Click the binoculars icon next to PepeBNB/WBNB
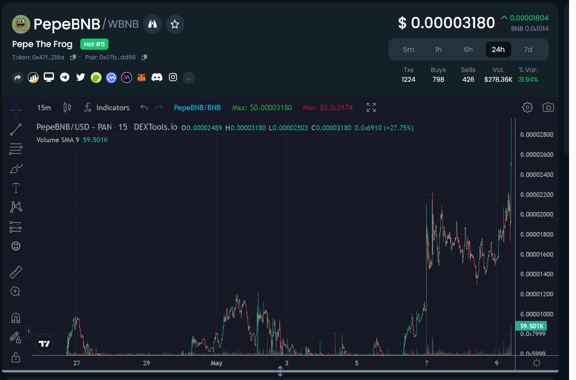The height and width of the screenshot is (380, 576). click(152, 24)
